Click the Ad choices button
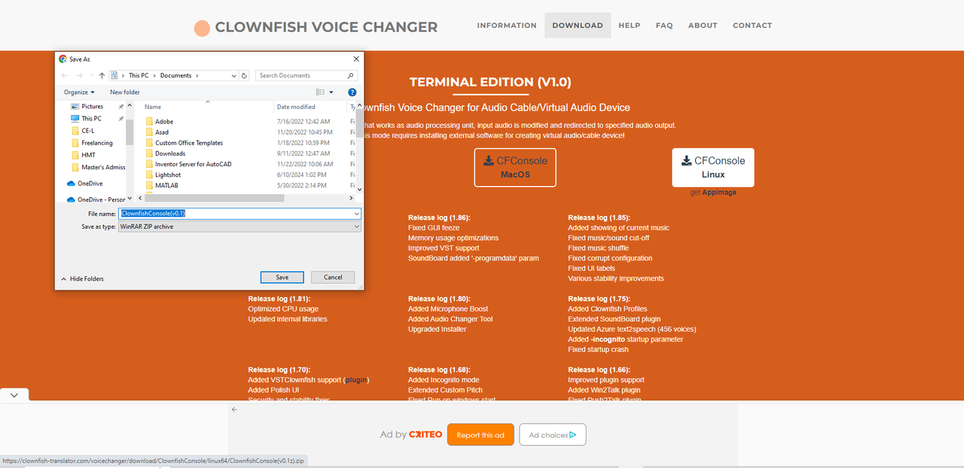Image resolution: width=964 pixels, height=468 pixels. click(553, 435)
